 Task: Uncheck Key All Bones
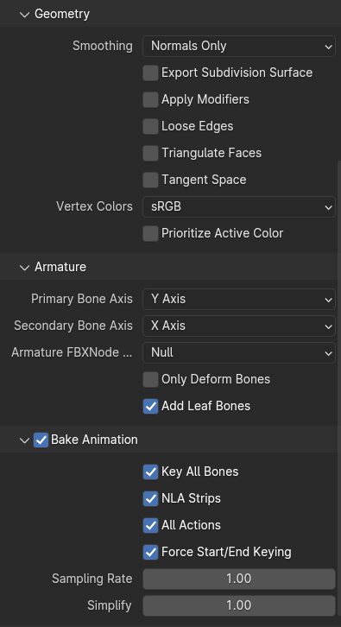tap(151, 472)
